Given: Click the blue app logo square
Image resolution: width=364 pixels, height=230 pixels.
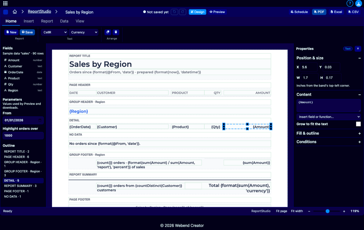Looking at the screenshot, I should click(5, 12).
